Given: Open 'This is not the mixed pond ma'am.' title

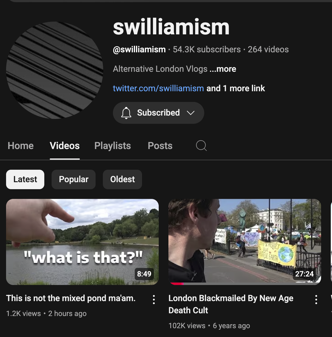Looking at the screenshot, I should click(x=71, y=298).
